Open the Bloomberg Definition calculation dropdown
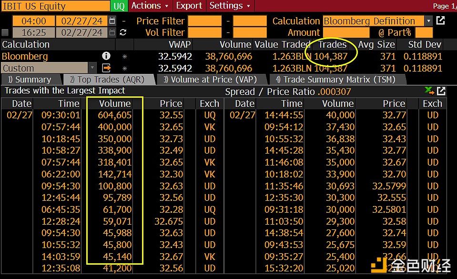 (428, 21)
